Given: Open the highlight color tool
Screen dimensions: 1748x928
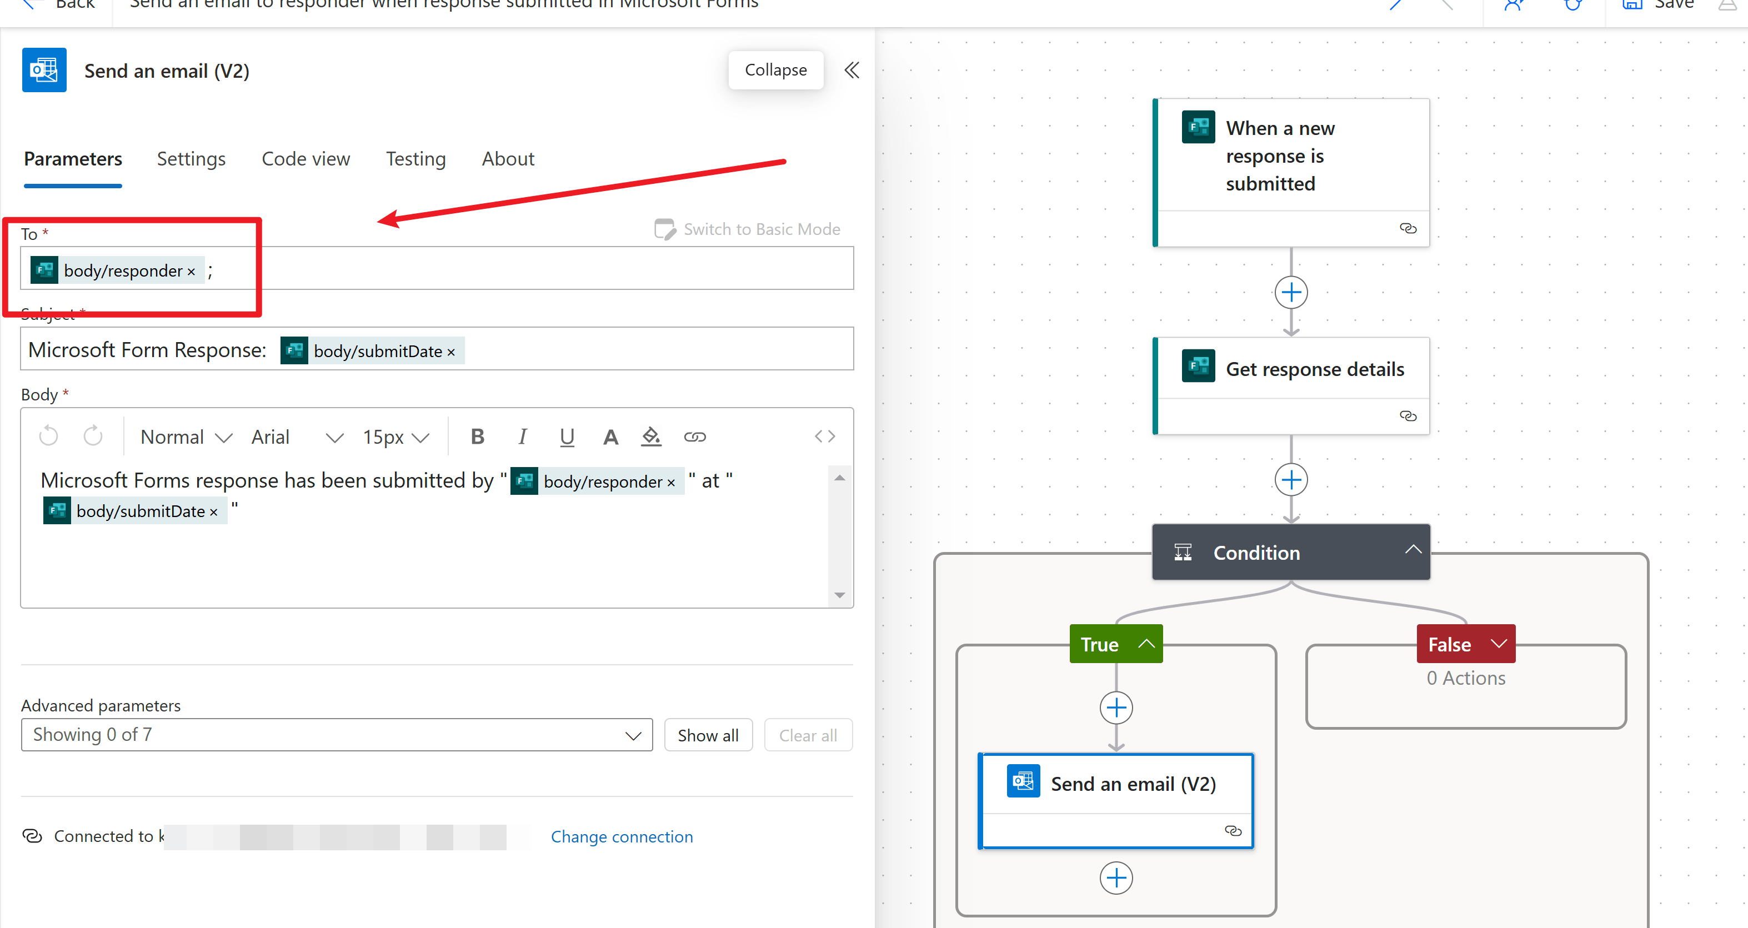Looking at the screenshot, I should 651,437.
